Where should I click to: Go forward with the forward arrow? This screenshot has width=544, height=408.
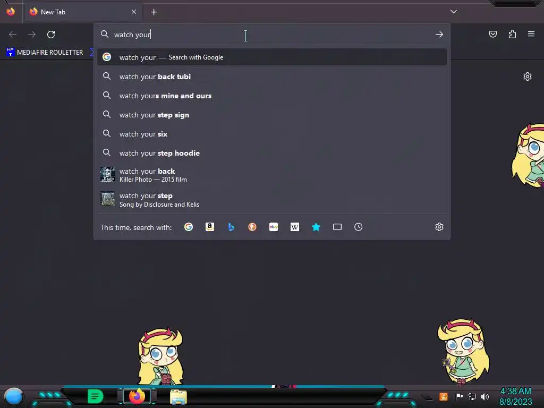[x=32, y=35]
